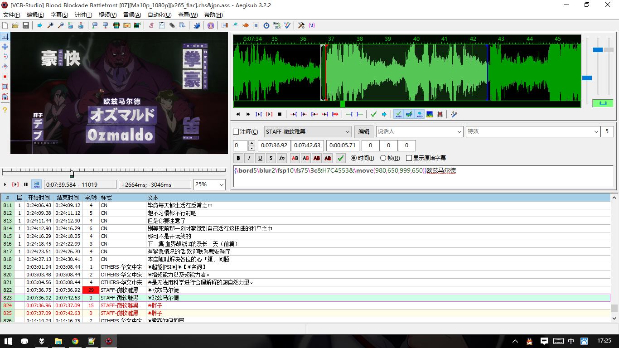Image resolution: width=619 pixels, height=348 pixels.
Task: Open Options with the hammer and wrench icon
Action: (x=301, y=25)
